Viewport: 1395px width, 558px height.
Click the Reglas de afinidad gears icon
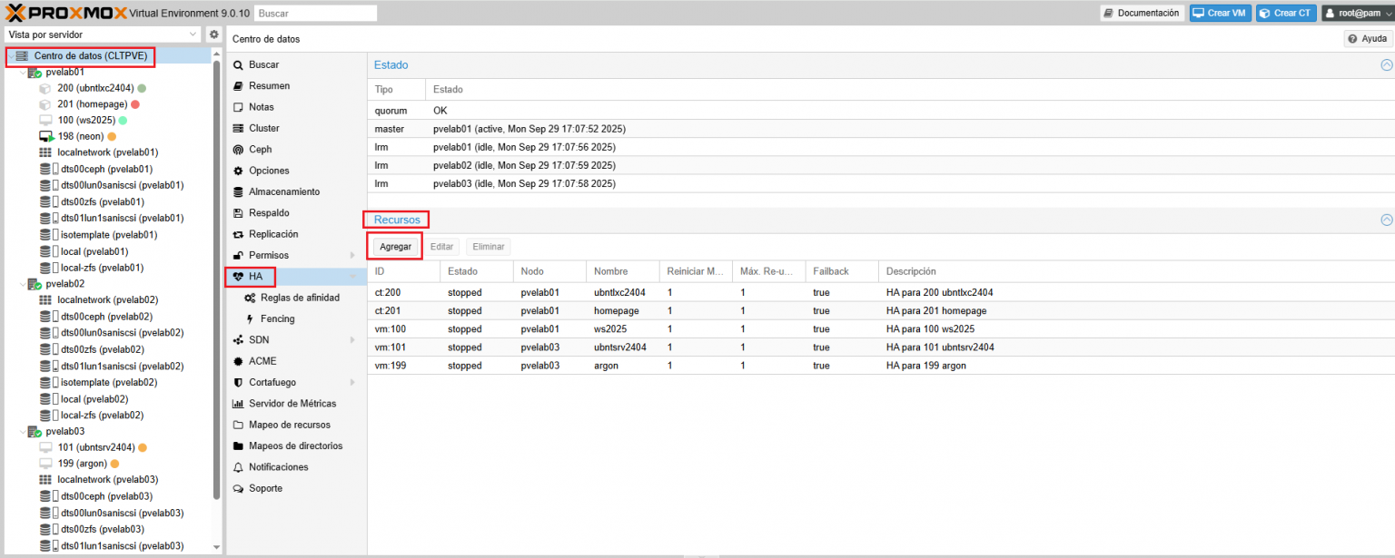pyautogui.click(x=251, y=298)
